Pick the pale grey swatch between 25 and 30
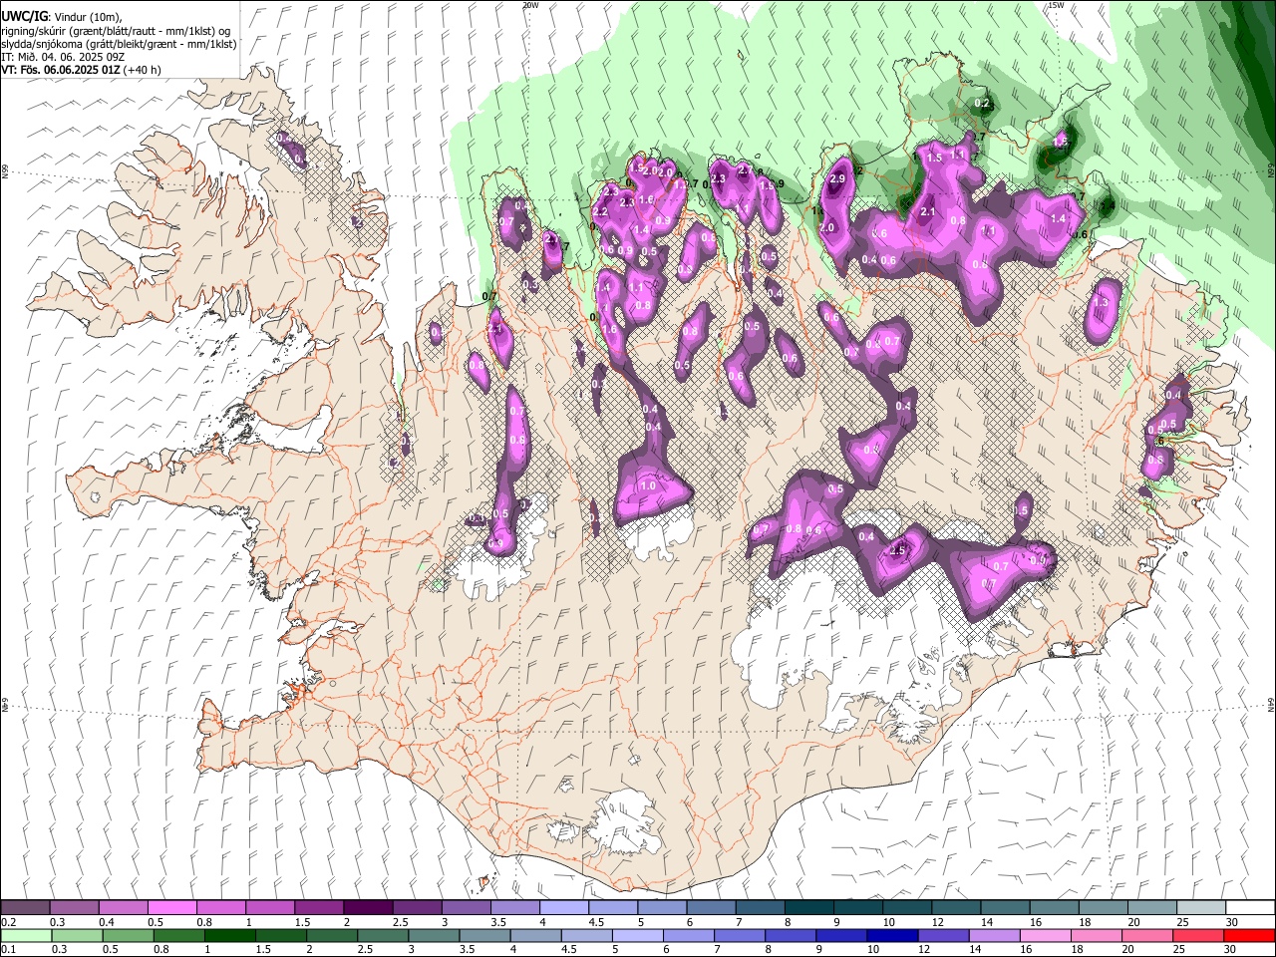1276x957 pixels. point(1200,908)
